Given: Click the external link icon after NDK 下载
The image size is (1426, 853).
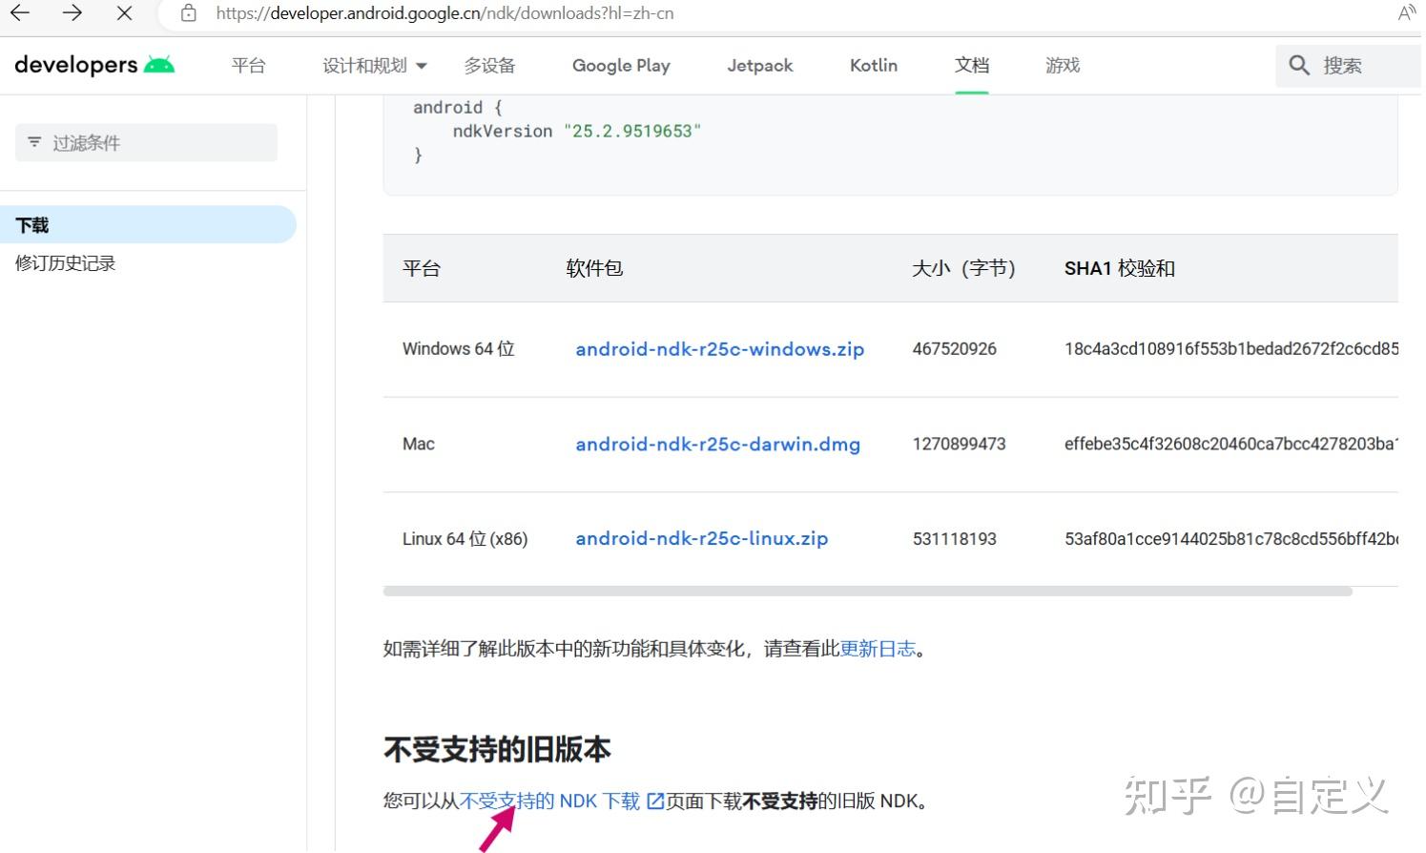Looking at the screenshot, I should 654,801.
